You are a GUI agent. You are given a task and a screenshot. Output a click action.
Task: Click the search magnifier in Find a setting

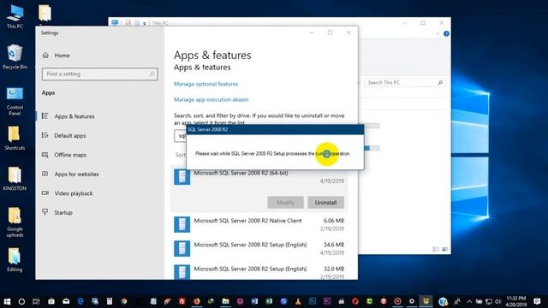point(152,74)
